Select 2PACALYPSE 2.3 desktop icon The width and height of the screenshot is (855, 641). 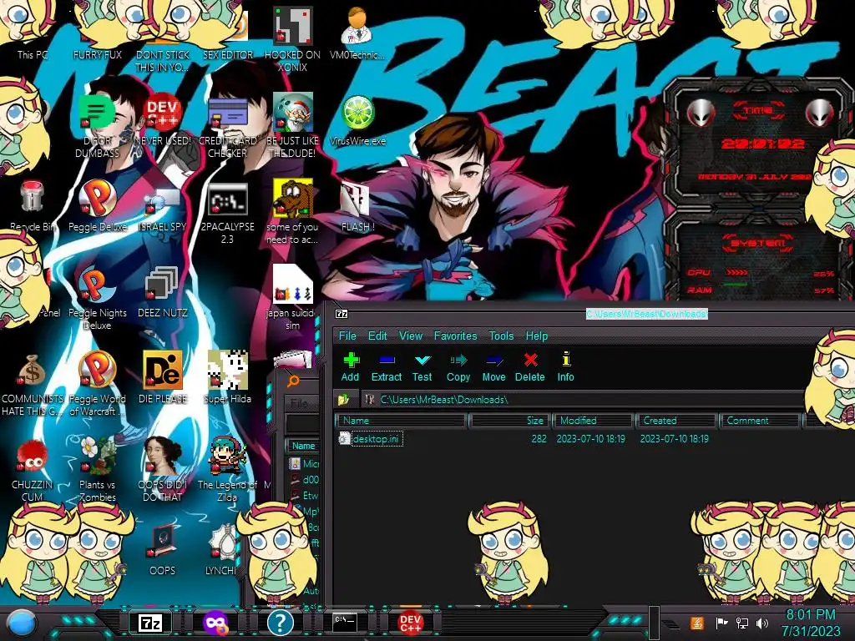(x=227, y=213)
